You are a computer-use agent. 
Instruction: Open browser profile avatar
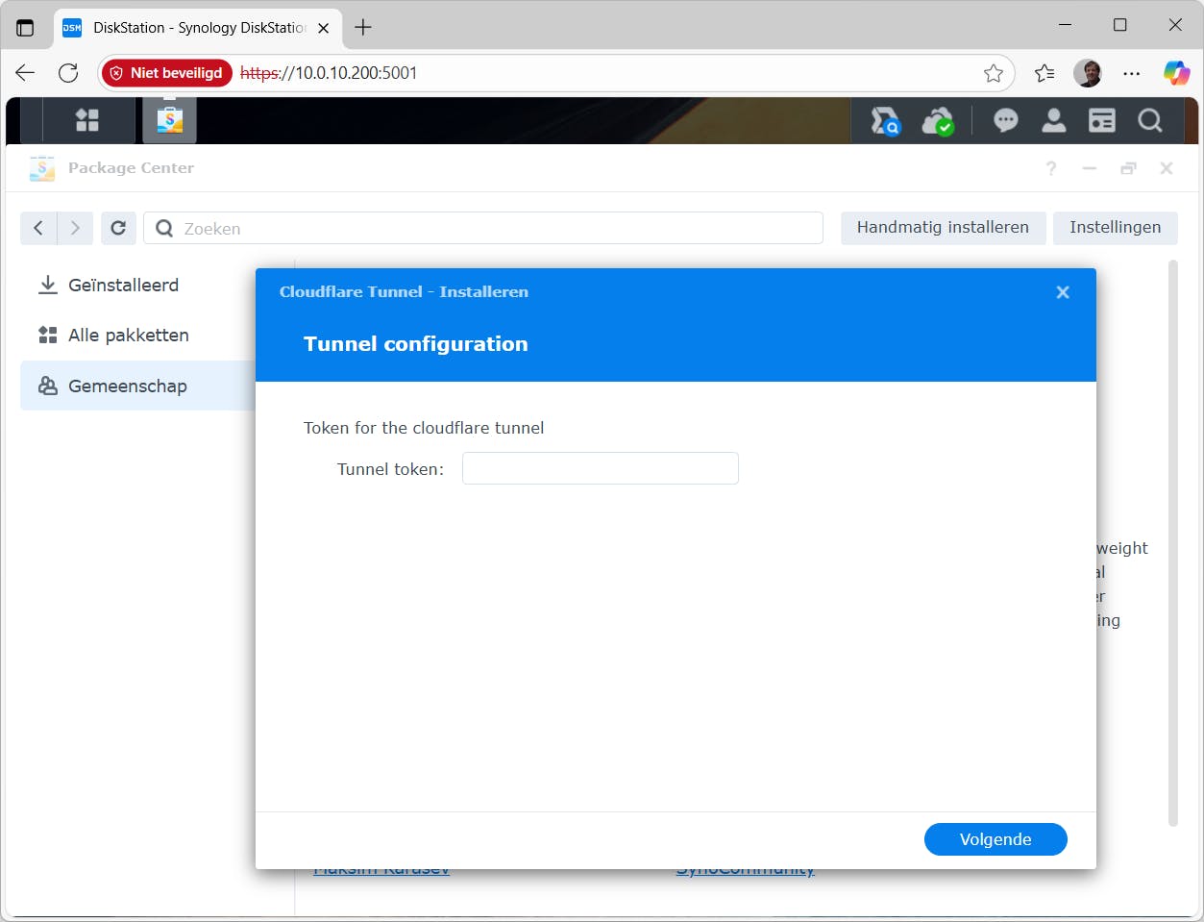1088,73
